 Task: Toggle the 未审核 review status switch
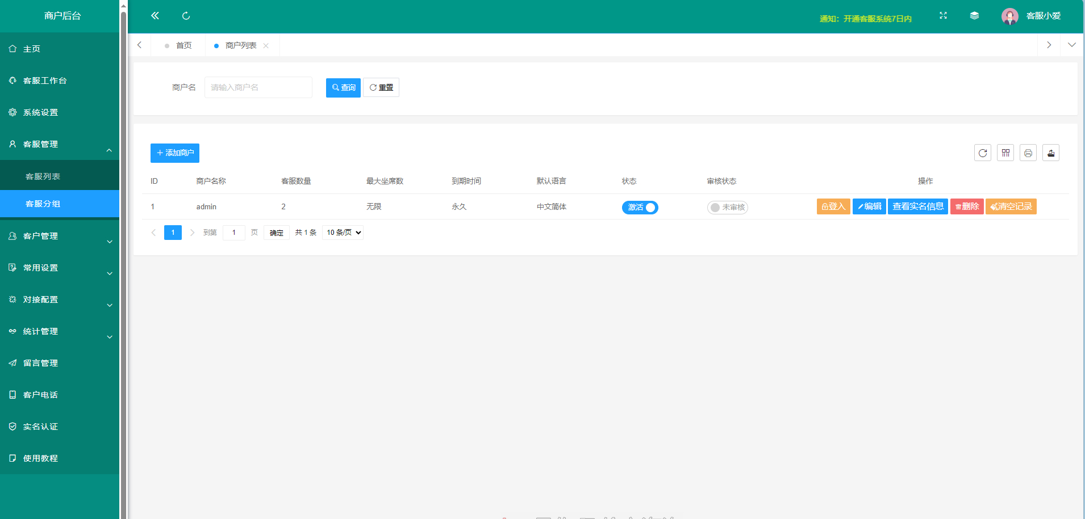click(727, 208)
